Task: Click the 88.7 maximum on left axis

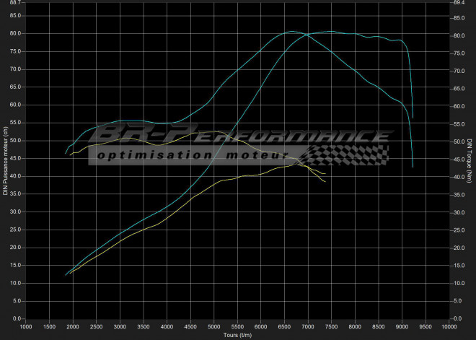Action: coord(15,4)
